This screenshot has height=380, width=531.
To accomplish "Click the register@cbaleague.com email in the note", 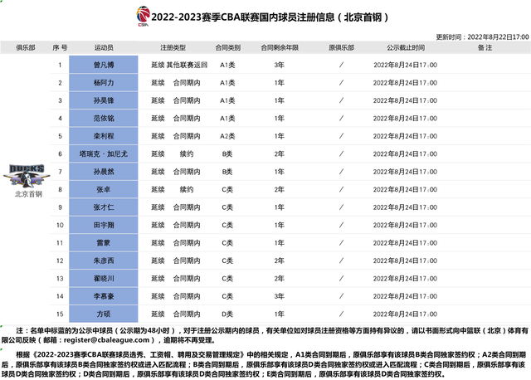I will 107,340.
